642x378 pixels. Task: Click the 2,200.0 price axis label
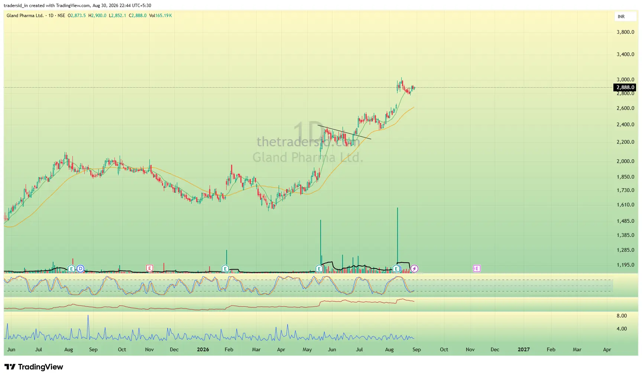[625, 142]
